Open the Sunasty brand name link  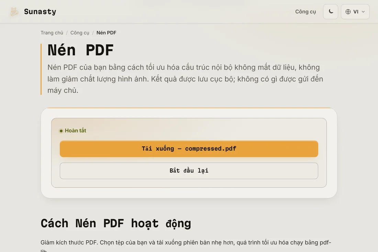click(x=40, y=12)
